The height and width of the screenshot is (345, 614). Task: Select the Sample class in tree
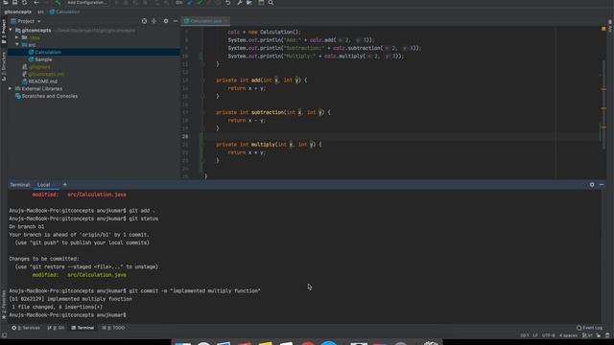[x=40, y=59]
